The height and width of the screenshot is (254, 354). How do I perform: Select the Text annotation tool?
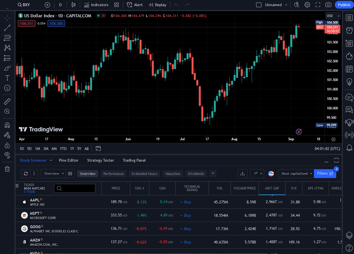click(x=7, y=78)
